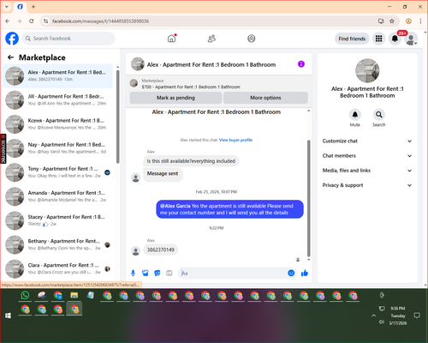The width and height of the screenshot is (428, 343).
Task: Click the voice clip microphone icon
Action: tap(133, 274)
